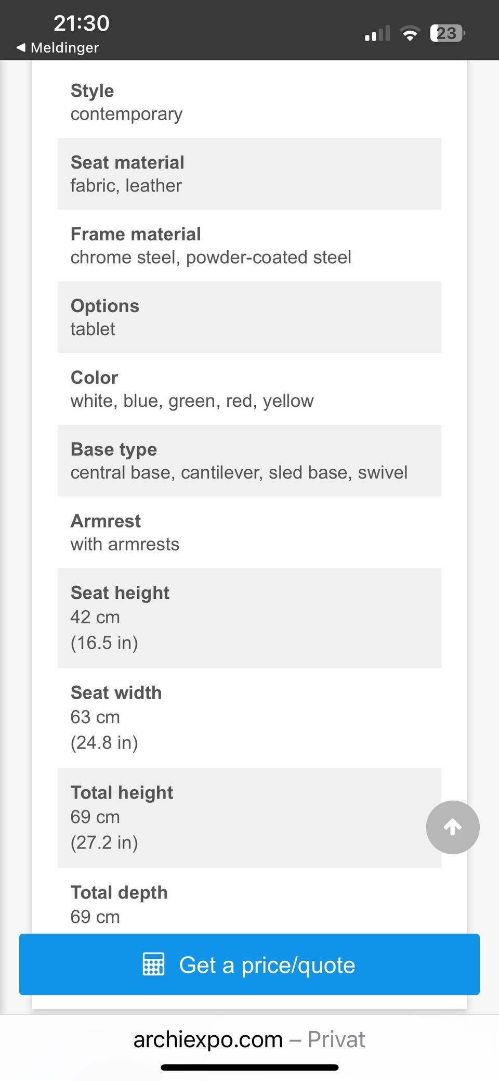Tap the Frame material values text
499x1081 pixels.
pyautogui.click(x=211, y=258)
